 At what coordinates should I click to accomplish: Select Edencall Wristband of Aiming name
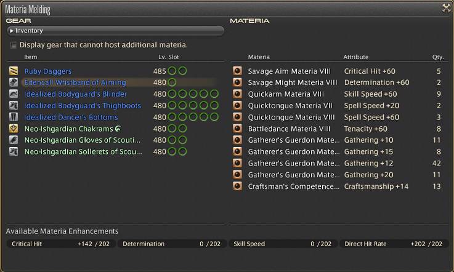(x=75, y=82)
